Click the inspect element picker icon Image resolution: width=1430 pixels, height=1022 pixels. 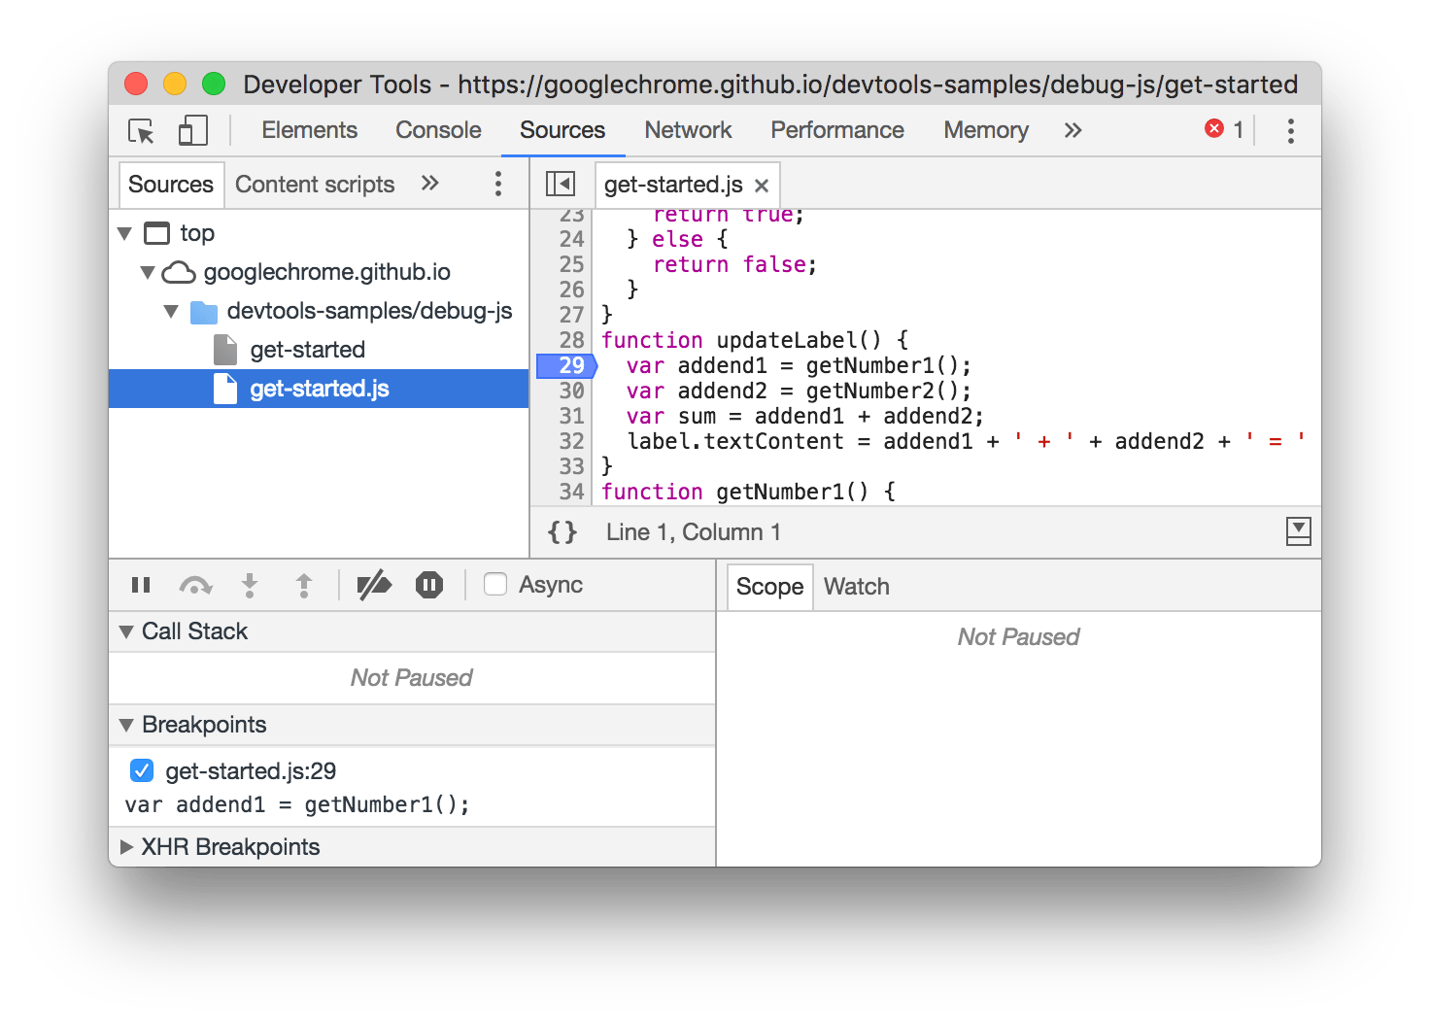pos(141,131)
